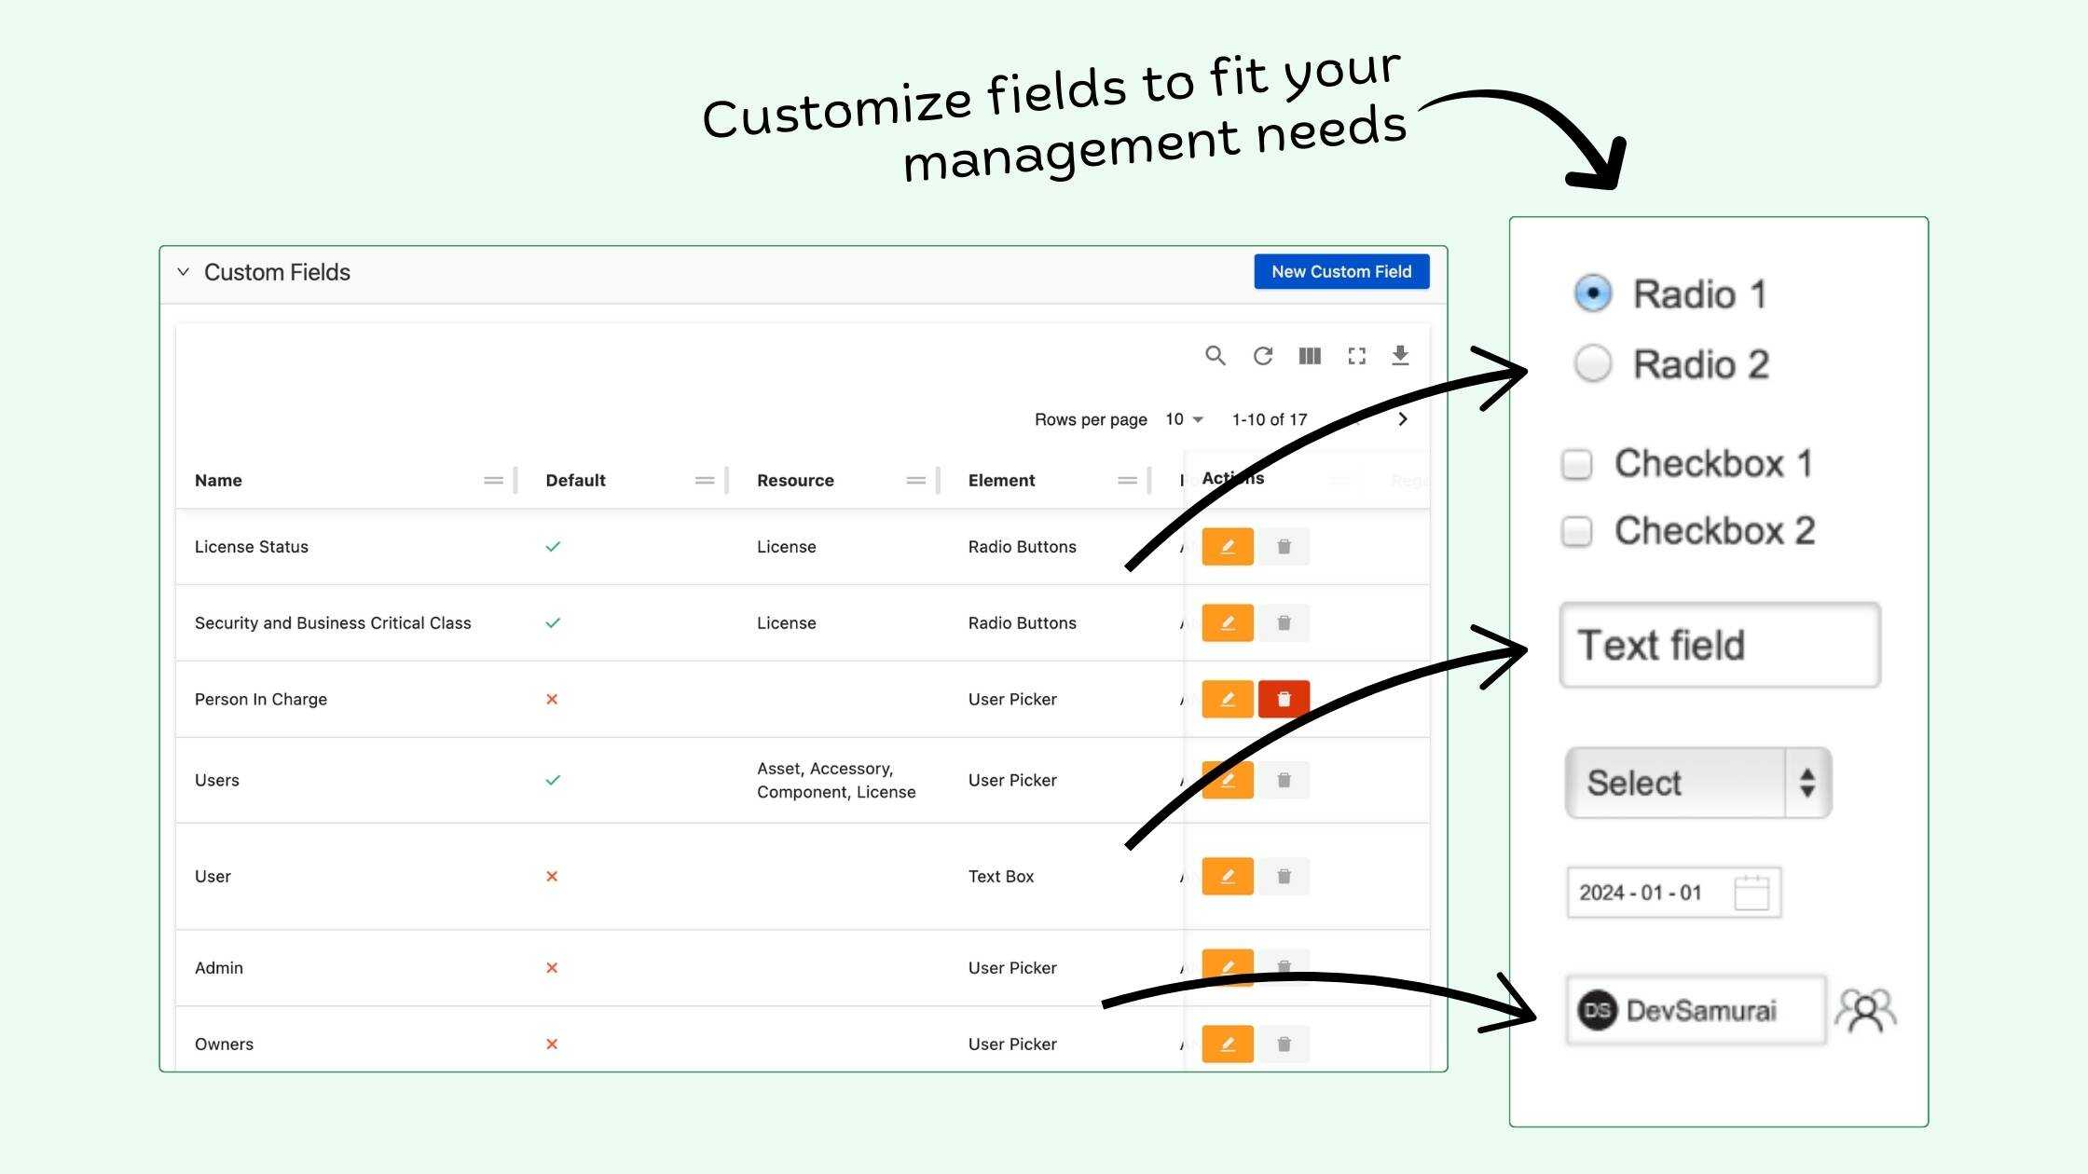Click the Name column header

point(218,481)
